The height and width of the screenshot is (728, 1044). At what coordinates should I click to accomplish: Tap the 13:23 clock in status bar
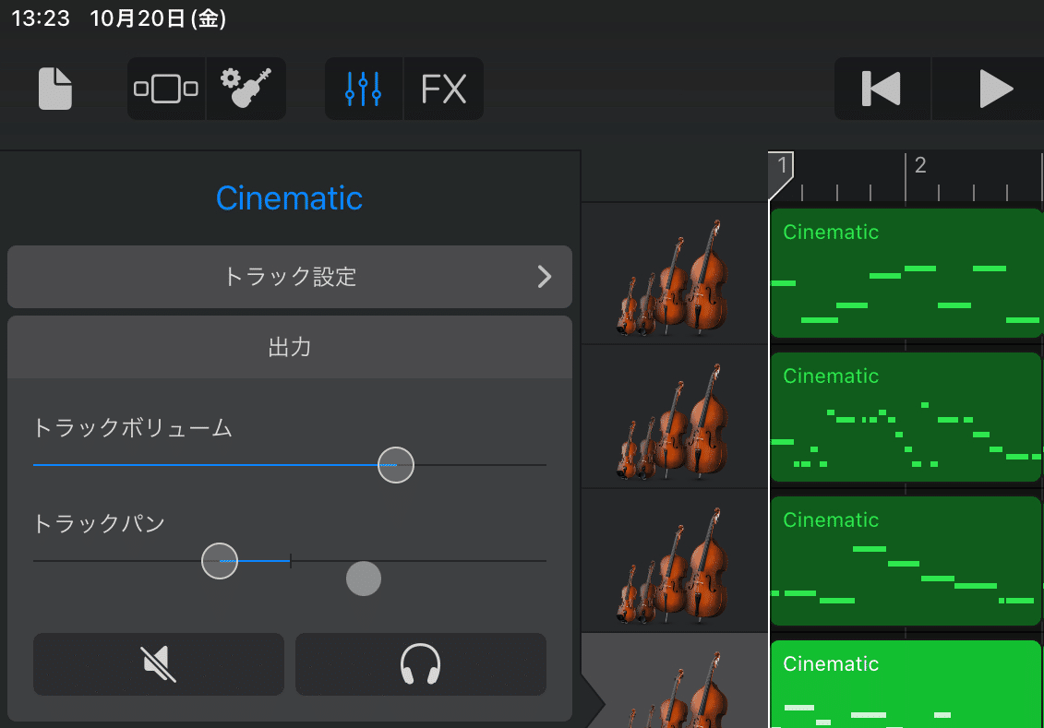point(41,18)
